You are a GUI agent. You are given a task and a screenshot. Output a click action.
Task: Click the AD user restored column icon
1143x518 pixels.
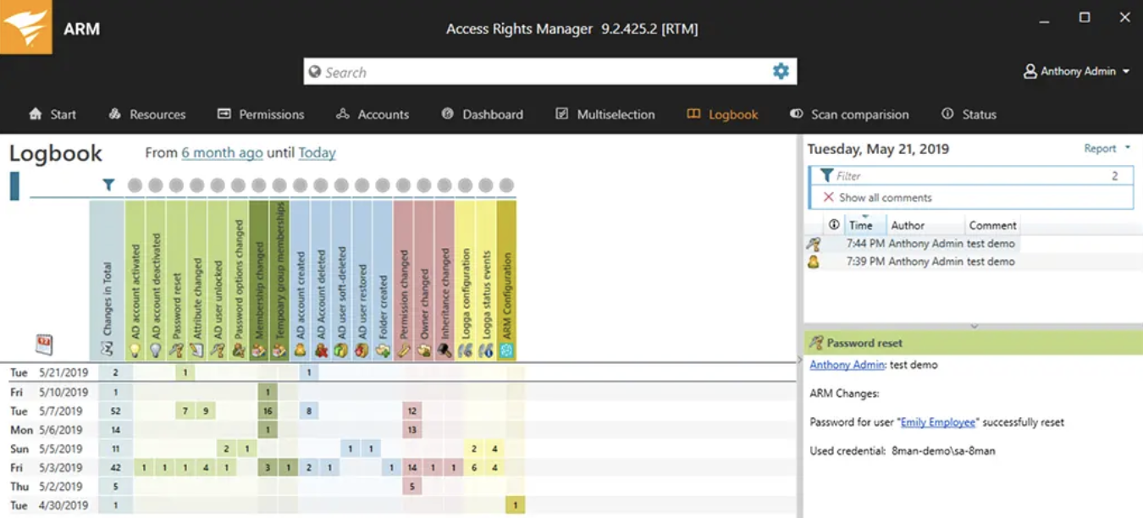point(362,350)
